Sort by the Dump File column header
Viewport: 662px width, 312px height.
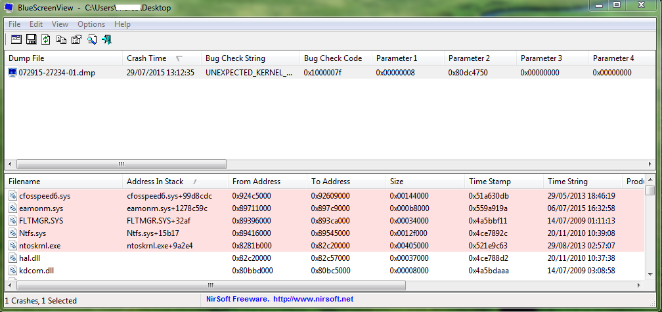63,58
